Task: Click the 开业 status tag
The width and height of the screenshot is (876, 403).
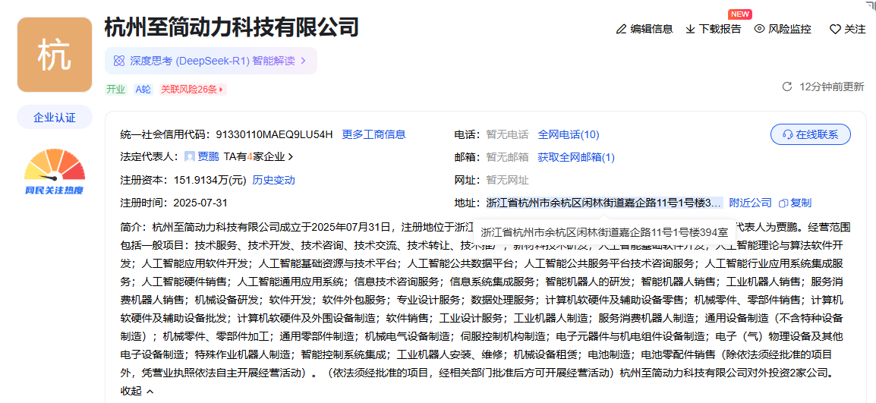Action: click(x=115, y=89)
